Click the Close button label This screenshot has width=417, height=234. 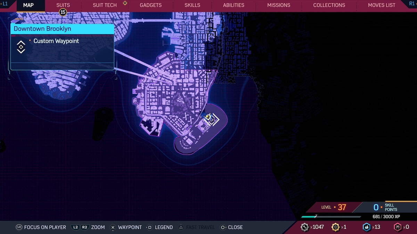235,227
